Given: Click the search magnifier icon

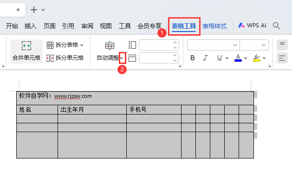Looking at the screenshot, I should point(276,25).
